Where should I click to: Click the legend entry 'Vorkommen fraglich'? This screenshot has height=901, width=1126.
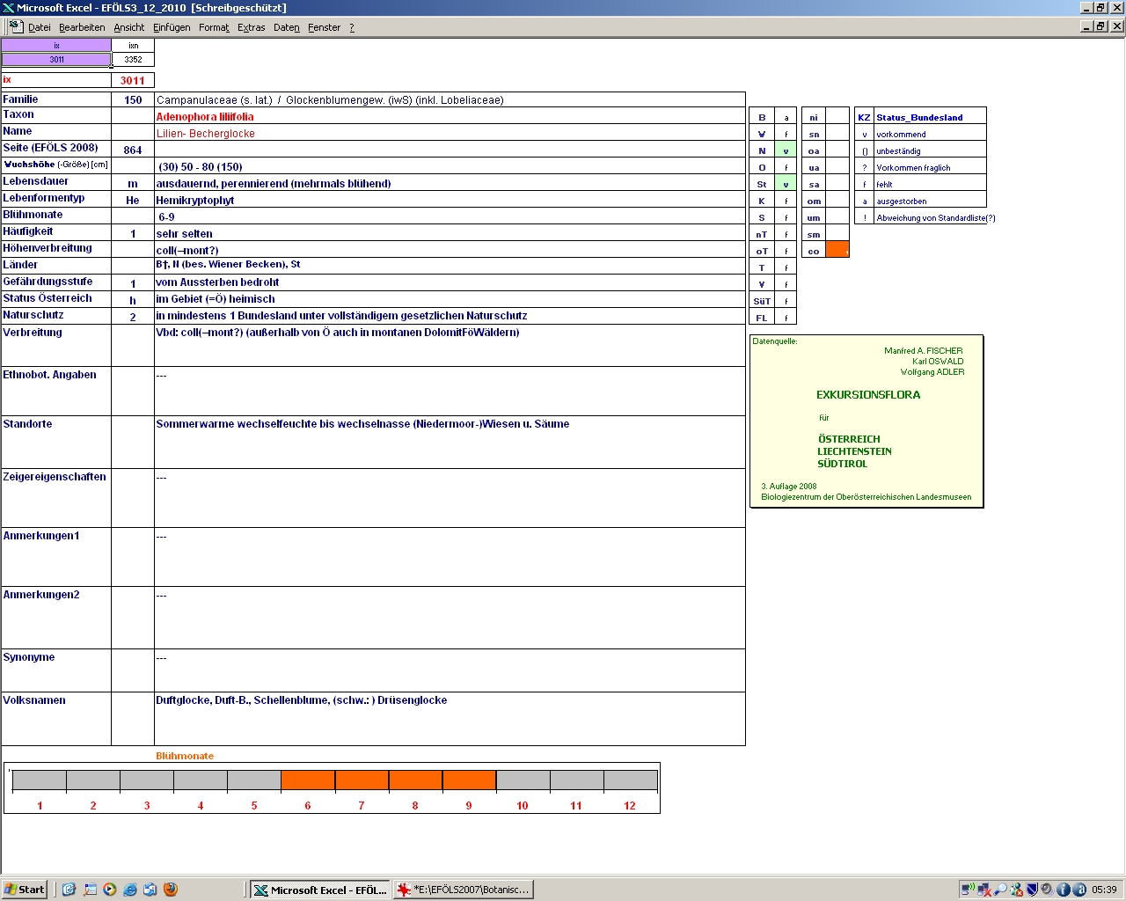click(x=913, y=167)
